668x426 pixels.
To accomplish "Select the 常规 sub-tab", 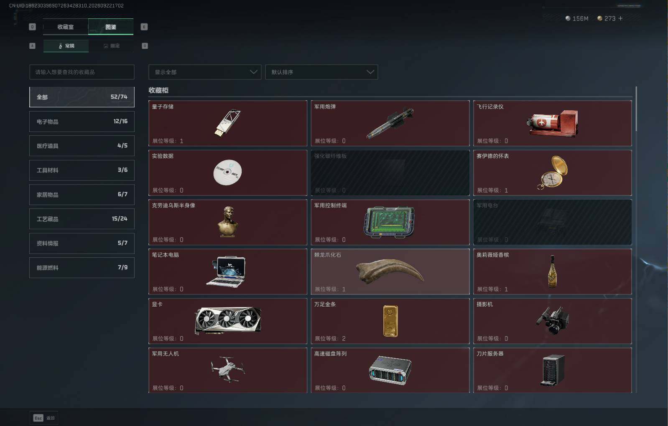I will pos(66,46).
